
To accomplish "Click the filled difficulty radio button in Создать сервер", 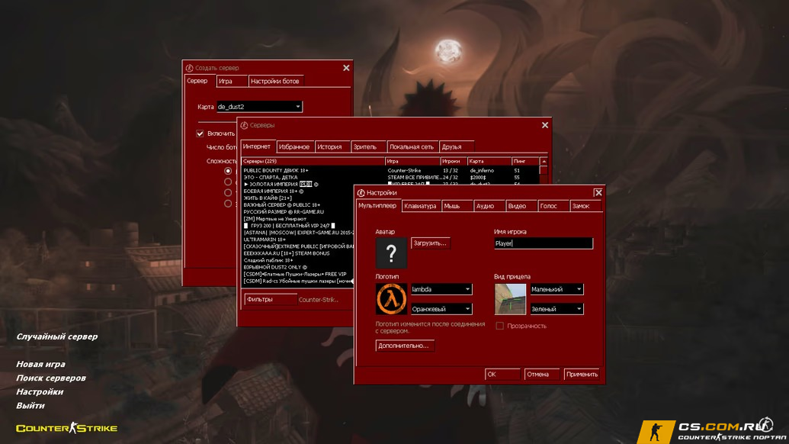I will pyautogui.click(x=228, y=171).
